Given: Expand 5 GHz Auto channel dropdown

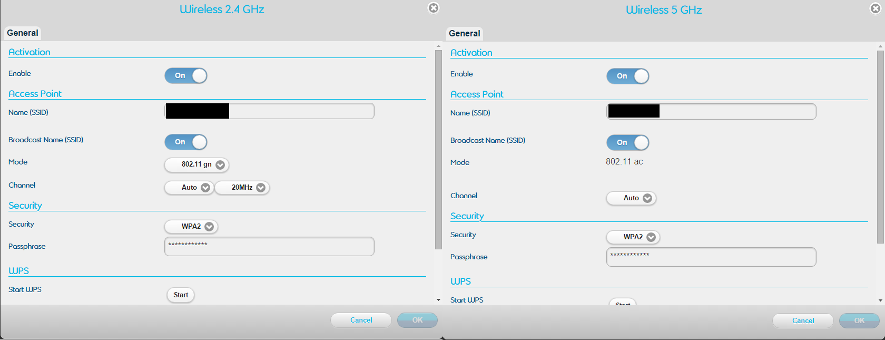Looking at the screenshot, I should pos(631,198).
